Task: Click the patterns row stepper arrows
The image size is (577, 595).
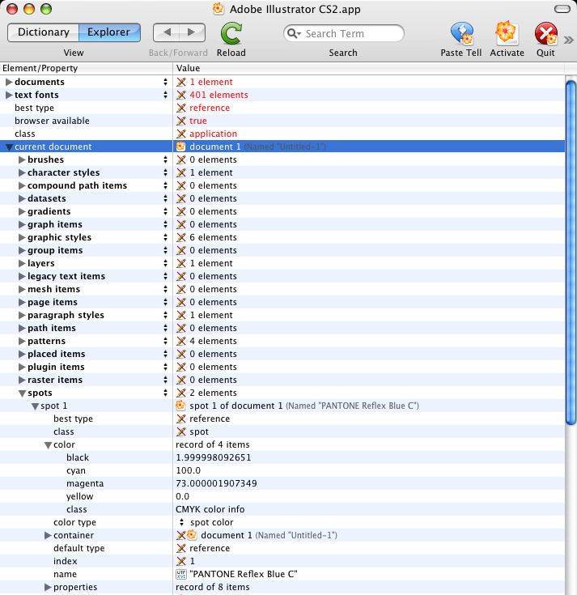Action: click(165, 341)
